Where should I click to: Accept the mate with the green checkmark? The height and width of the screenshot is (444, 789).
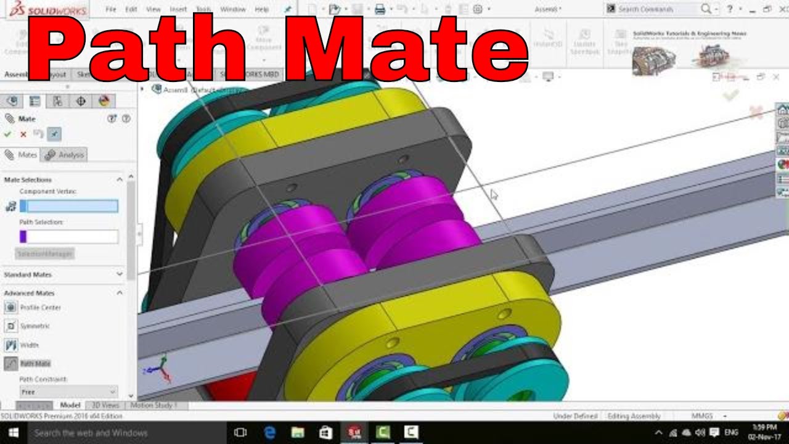pyautogui.click(x=7, y=134)
